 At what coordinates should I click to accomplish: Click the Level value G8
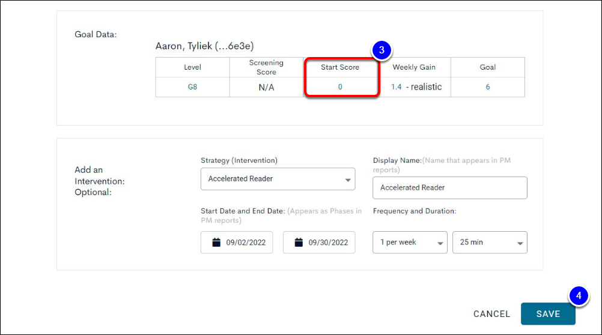192,86
